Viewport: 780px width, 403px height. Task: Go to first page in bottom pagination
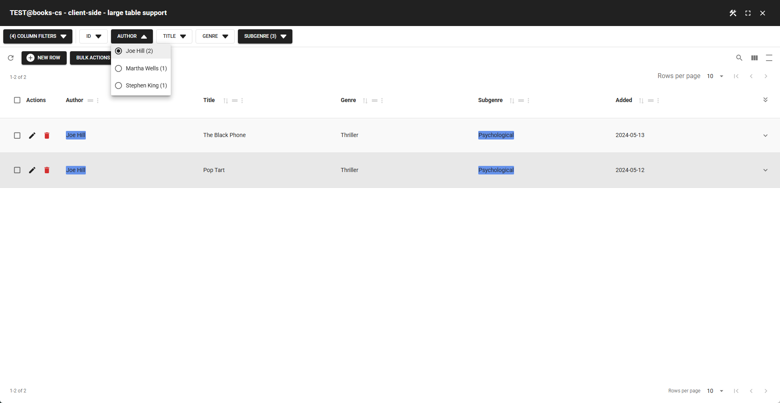click(736, 391)
